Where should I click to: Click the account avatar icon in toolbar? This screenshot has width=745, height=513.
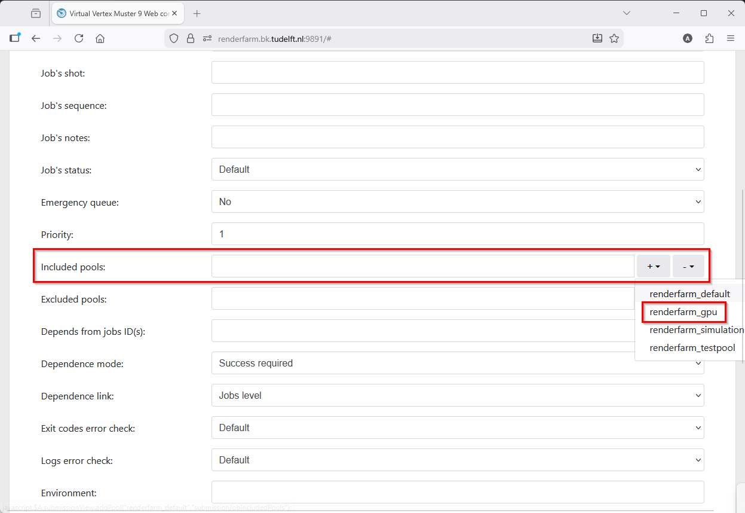pos(688,38)
